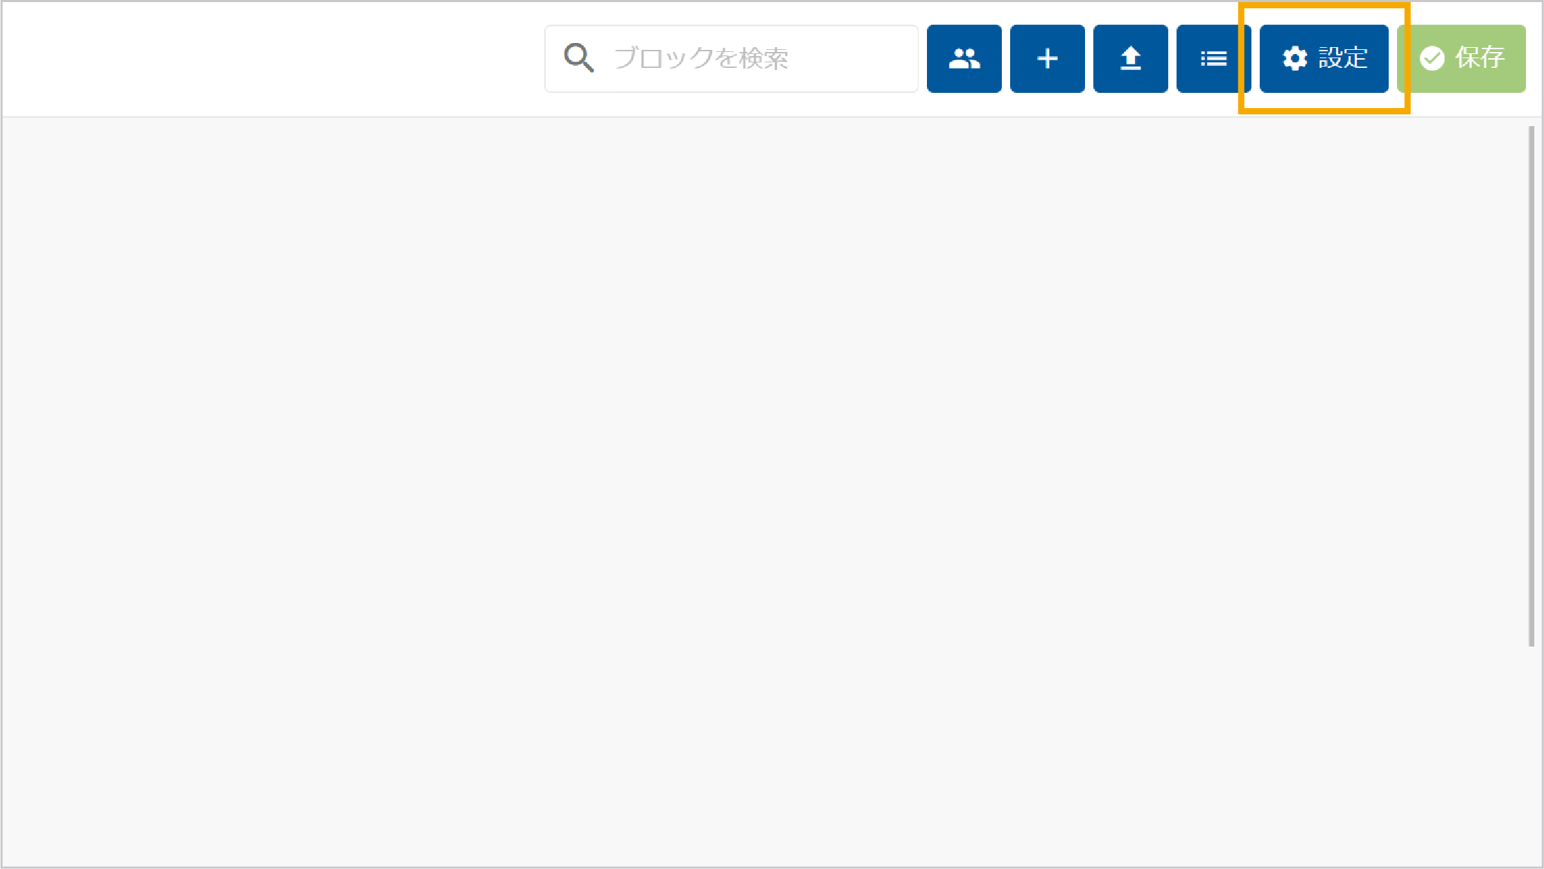
Task: Add a block with the plus button
Action: tap(1047, 59)
